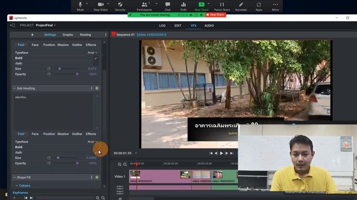Open the timecode 00:00:01.05 dropdown

(136, 153)
